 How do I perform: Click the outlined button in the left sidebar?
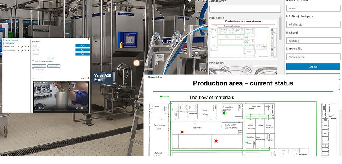[10, 43]
